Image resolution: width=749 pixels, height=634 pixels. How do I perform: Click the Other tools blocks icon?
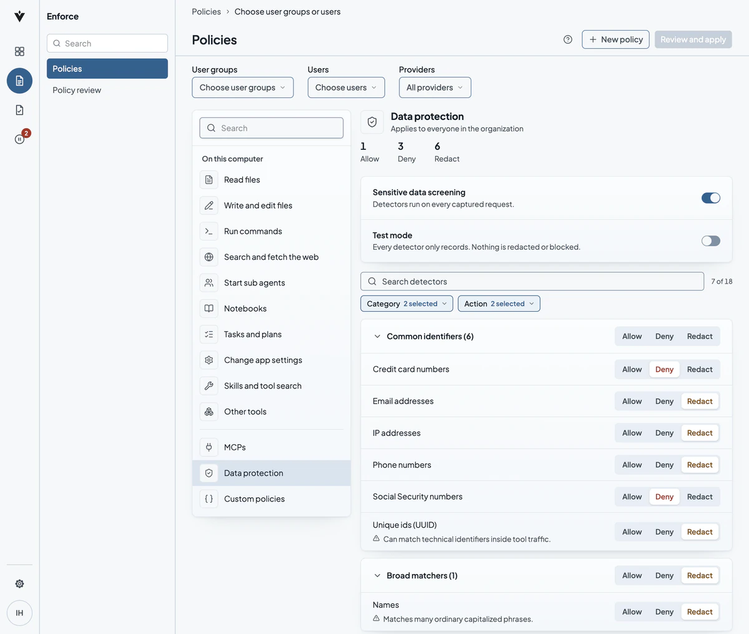click(x=209, y=412)
